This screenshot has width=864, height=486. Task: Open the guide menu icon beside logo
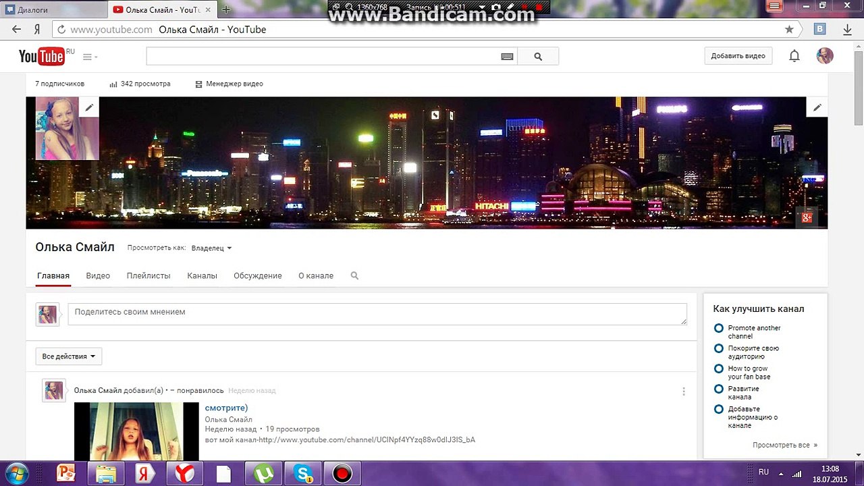pyautogui.click(x=90, y=57)
